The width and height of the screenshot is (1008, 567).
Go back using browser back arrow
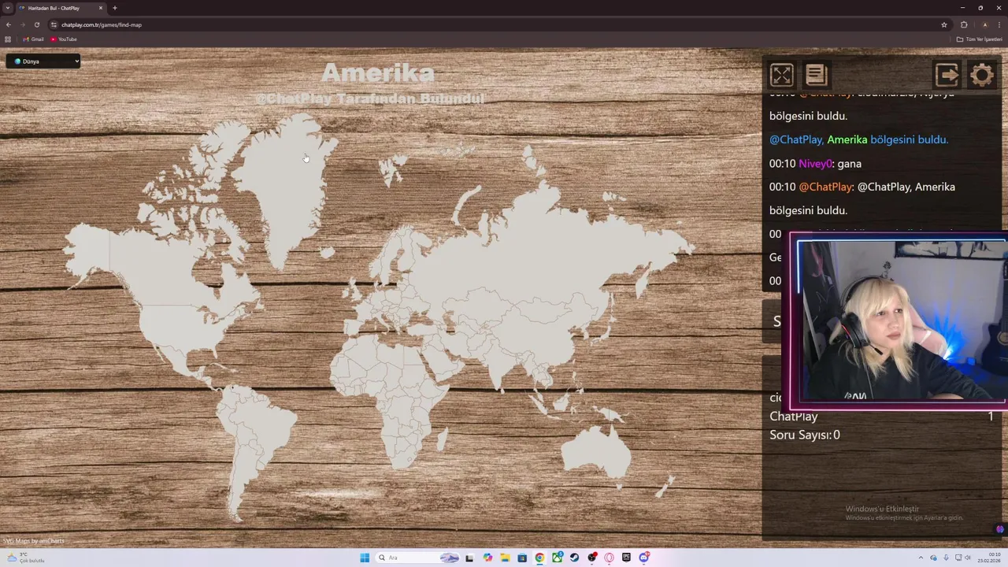pyautogui.click(x=9, y=24)
